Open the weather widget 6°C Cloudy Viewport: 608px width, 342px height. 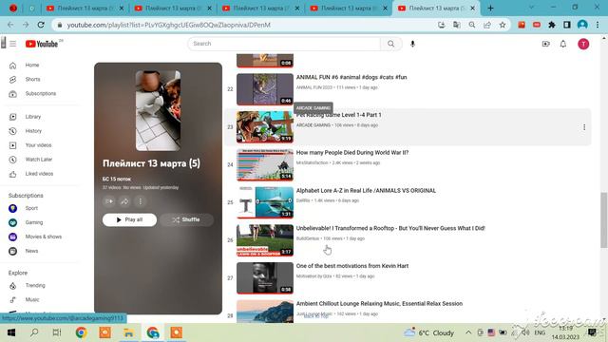[x=428, y=332]
